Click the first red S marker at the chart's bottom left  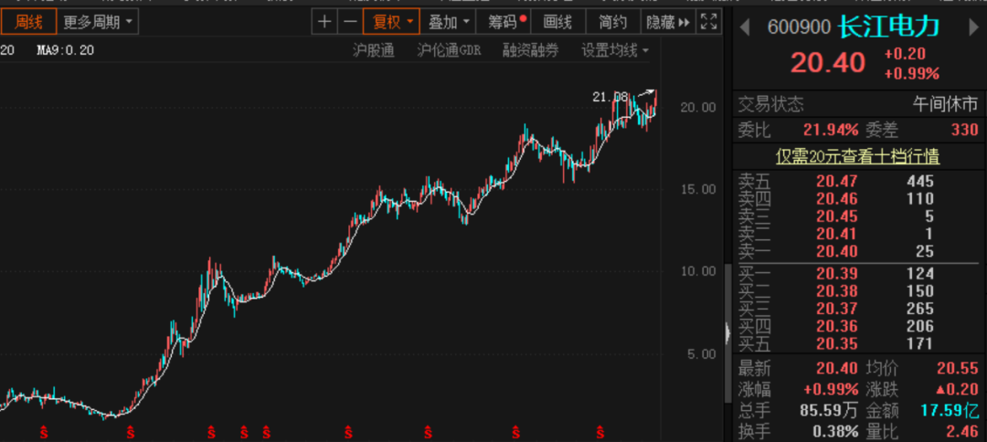click(45, 430)
